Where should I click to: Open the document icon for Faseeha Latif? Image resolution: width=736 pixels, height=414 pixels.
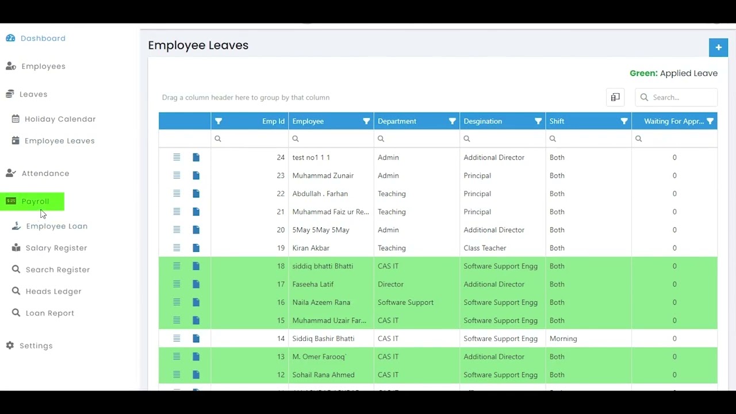point(196,284)
